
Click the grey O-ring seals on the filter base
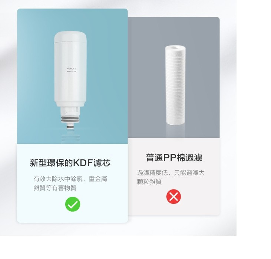click(70, 119)
